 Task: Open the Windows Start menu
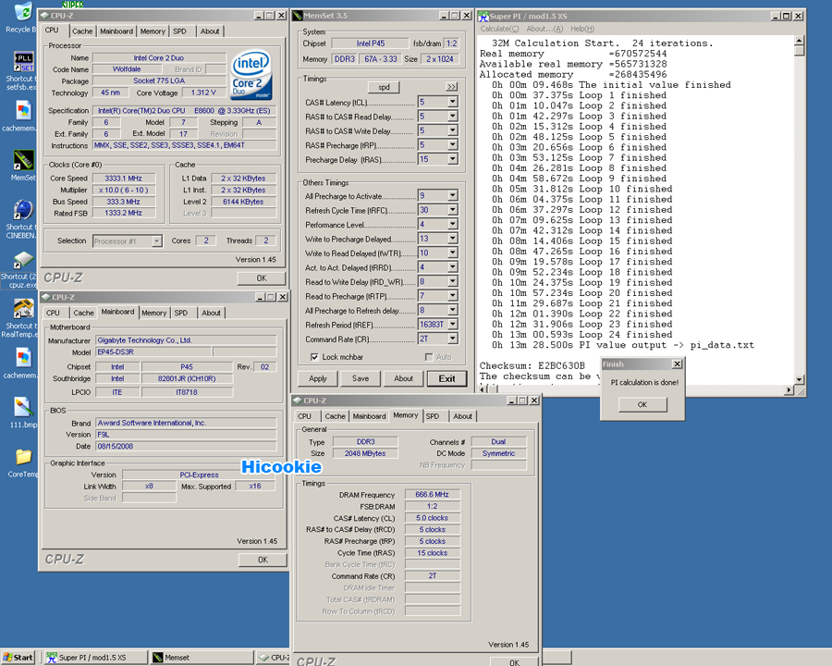tap(18, 658)
